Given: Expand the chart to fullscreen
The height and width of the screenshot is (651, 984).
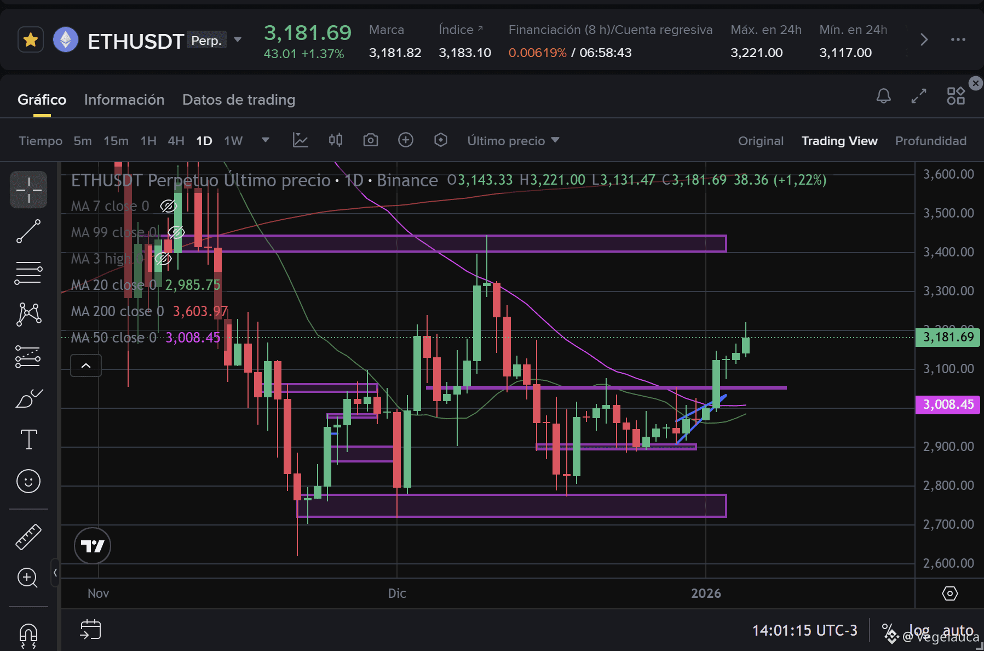Looking at the screenshot, I should click(x=919, y=96).
